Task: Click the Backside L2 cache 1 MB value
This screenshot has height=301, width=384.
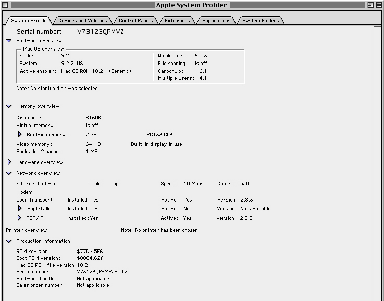Action: pyautogui.click(x=92, y=152)
